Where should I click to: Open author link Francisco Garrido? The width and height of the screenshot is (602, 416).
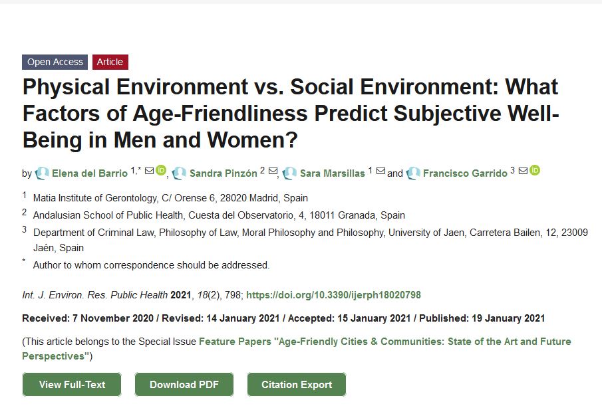coord(465,173)
